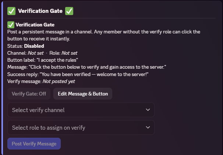Viewport: 223px width, 155px height.
Task: Click the "I accept the rules" button label text
Action: click(57, 60)
